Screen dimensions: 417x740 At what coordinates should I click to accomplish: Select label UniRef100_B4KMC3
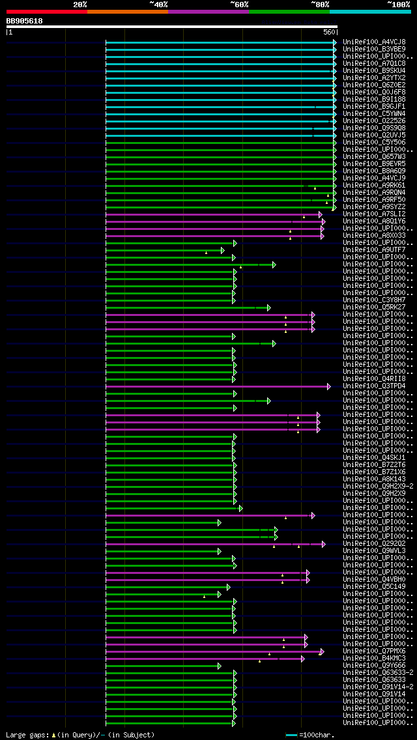tap(374, 659)
